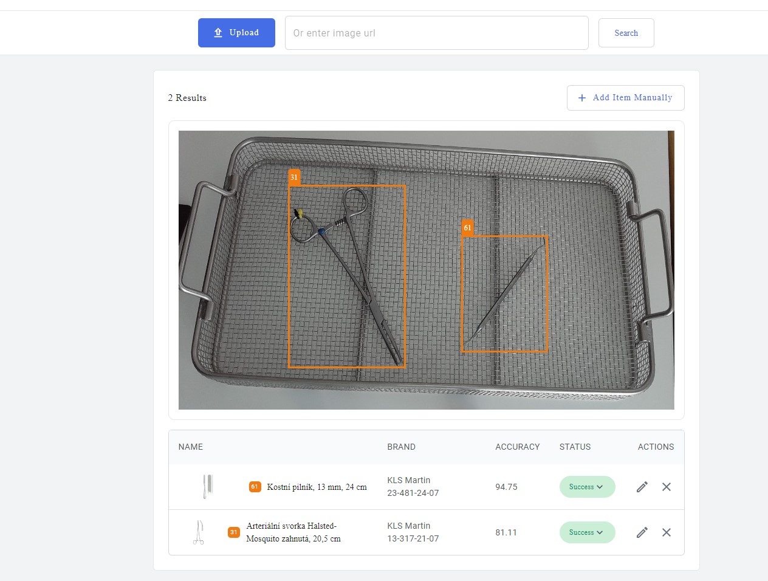
Task: Click accuracy value 81.11
Action: (x=506, y=532)
